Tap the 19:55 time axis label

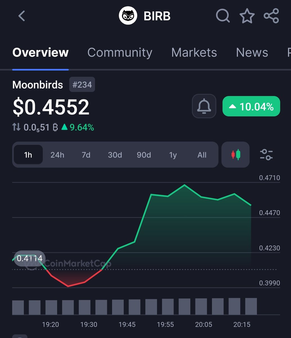tap(165, 324)
